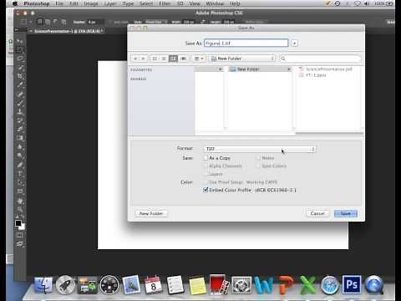Click the New Folder button

[151, 213]
